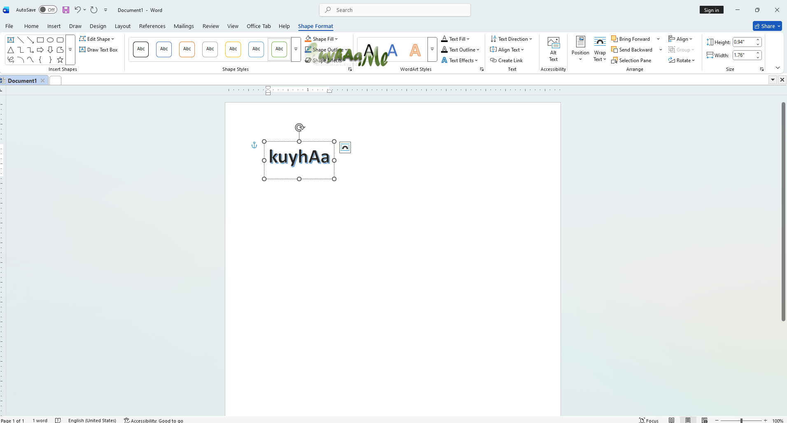
Task: Expand the Insert Shapes gallery
Action: point(70,50)
